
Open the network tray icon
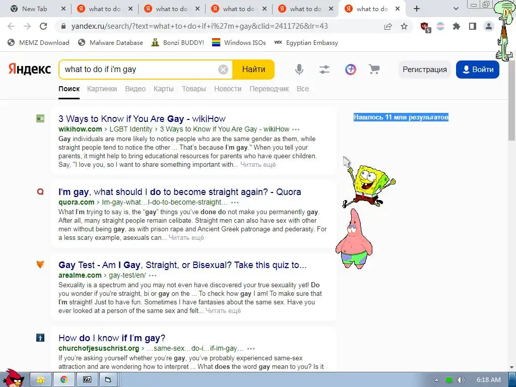click(449, 380)
